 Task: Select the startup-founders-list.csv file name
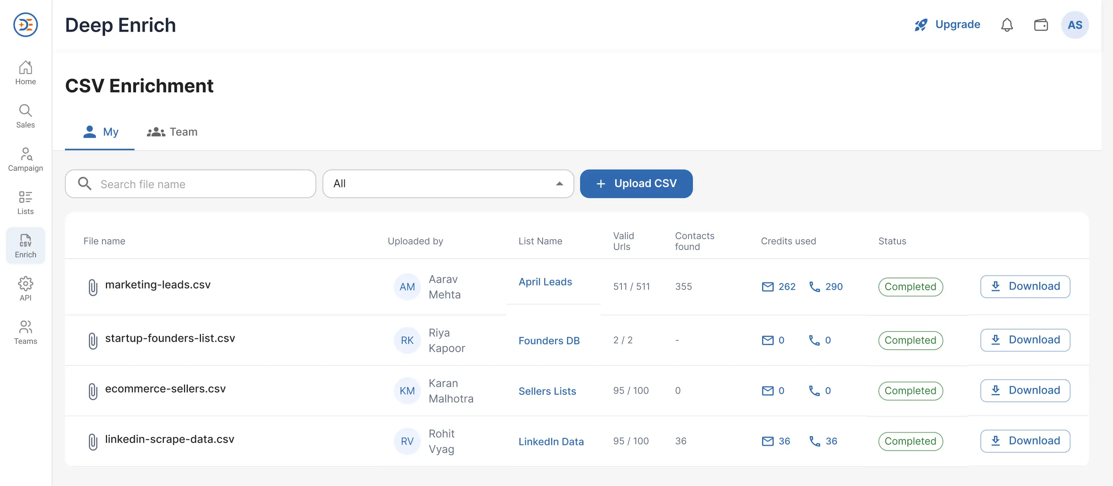(170, 338)
